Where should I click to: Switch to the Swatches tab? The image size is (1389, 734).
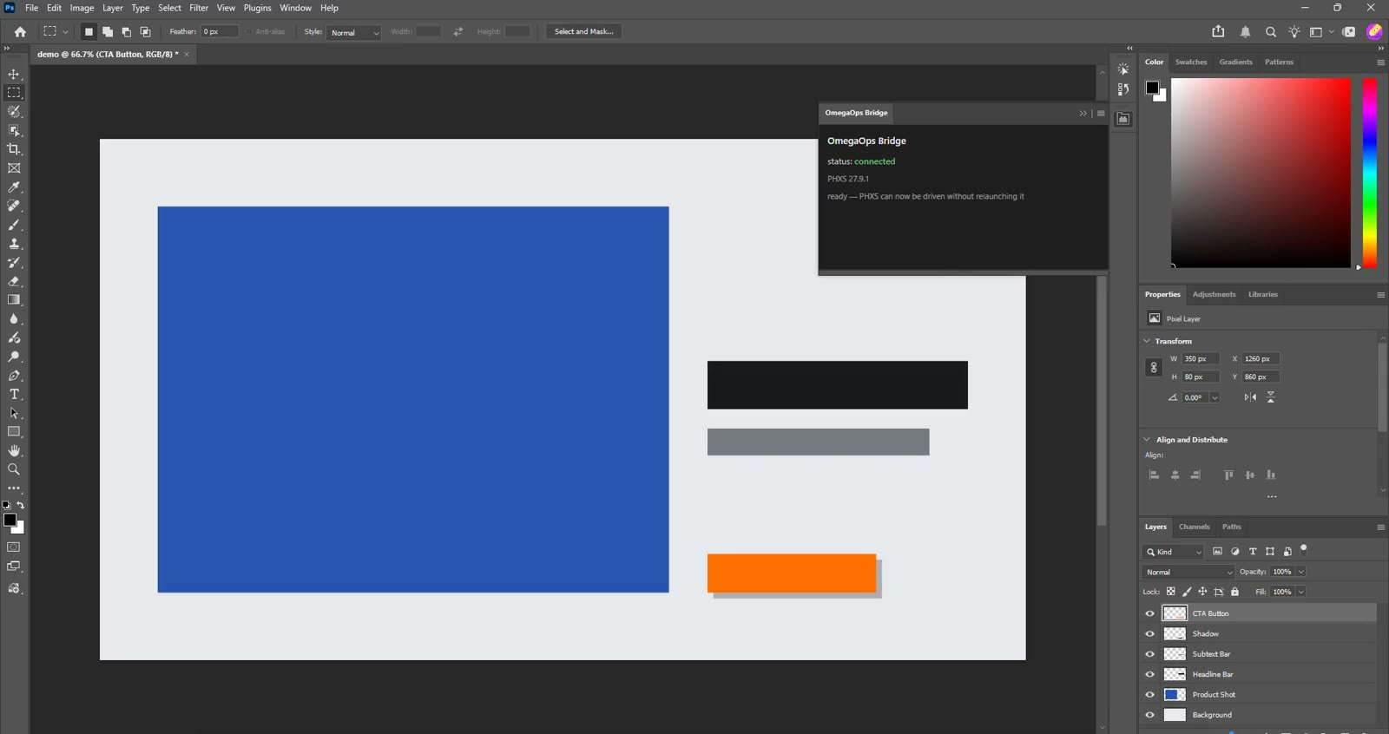pyautogui.click(x=1191, y=62)
